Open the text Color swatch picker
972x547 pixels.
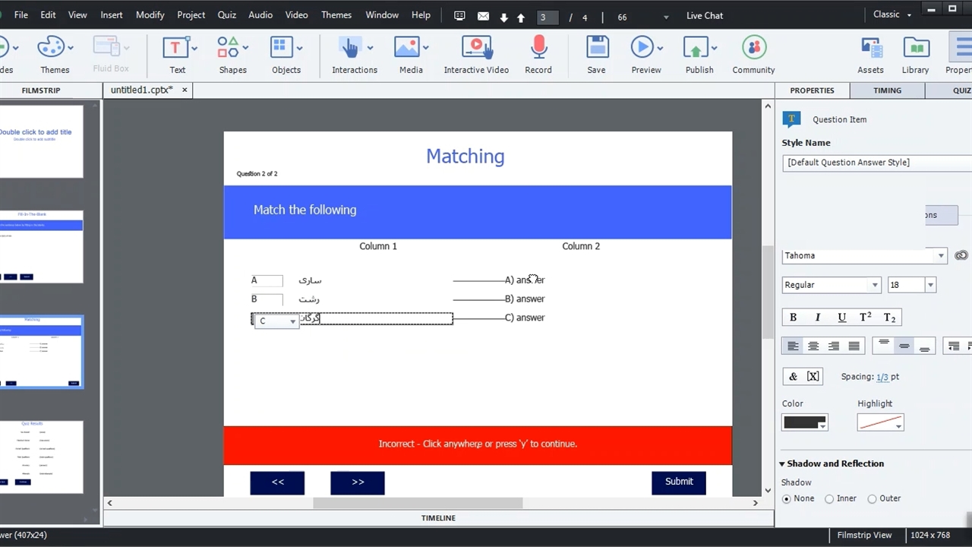tap(805, 423)
